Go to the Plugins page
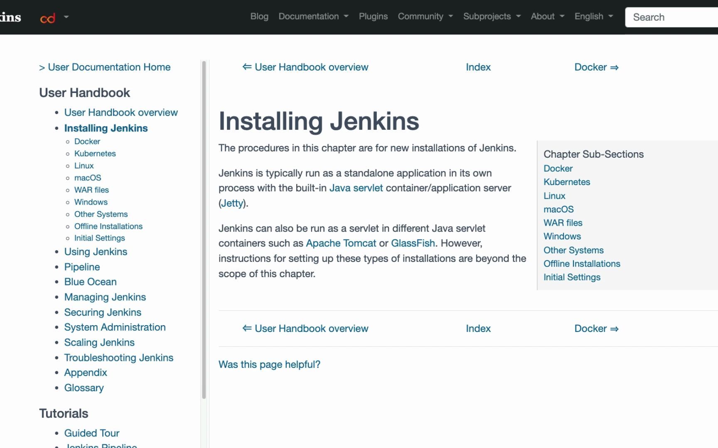 click(x=373, y=17)
